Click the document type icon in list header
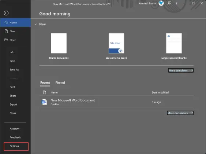206x154 pixels. coord(45,92)
